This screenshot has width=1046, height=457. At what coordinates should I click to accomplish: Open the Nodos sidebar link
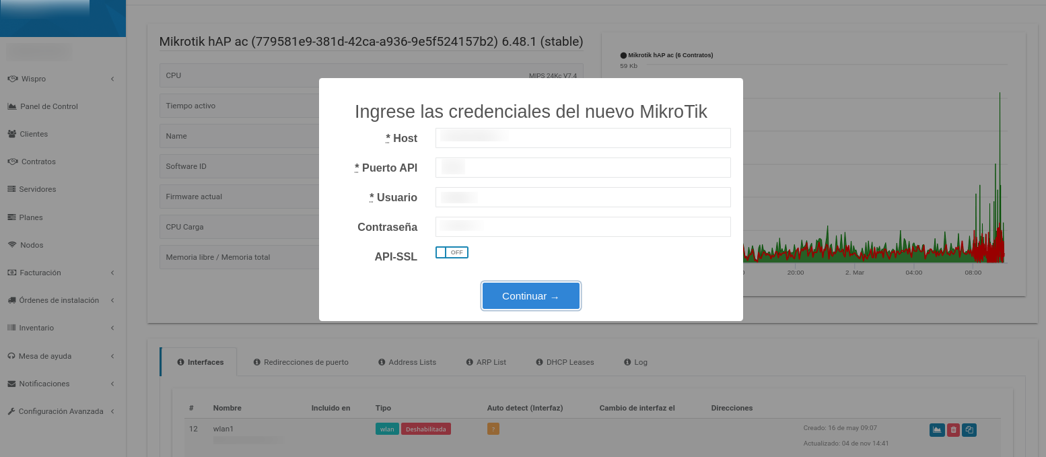pos(32,245)
